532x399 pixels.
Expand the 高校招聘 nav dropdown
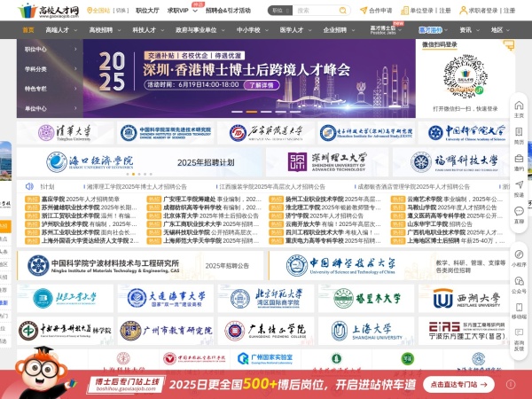[x=119, y=30]
